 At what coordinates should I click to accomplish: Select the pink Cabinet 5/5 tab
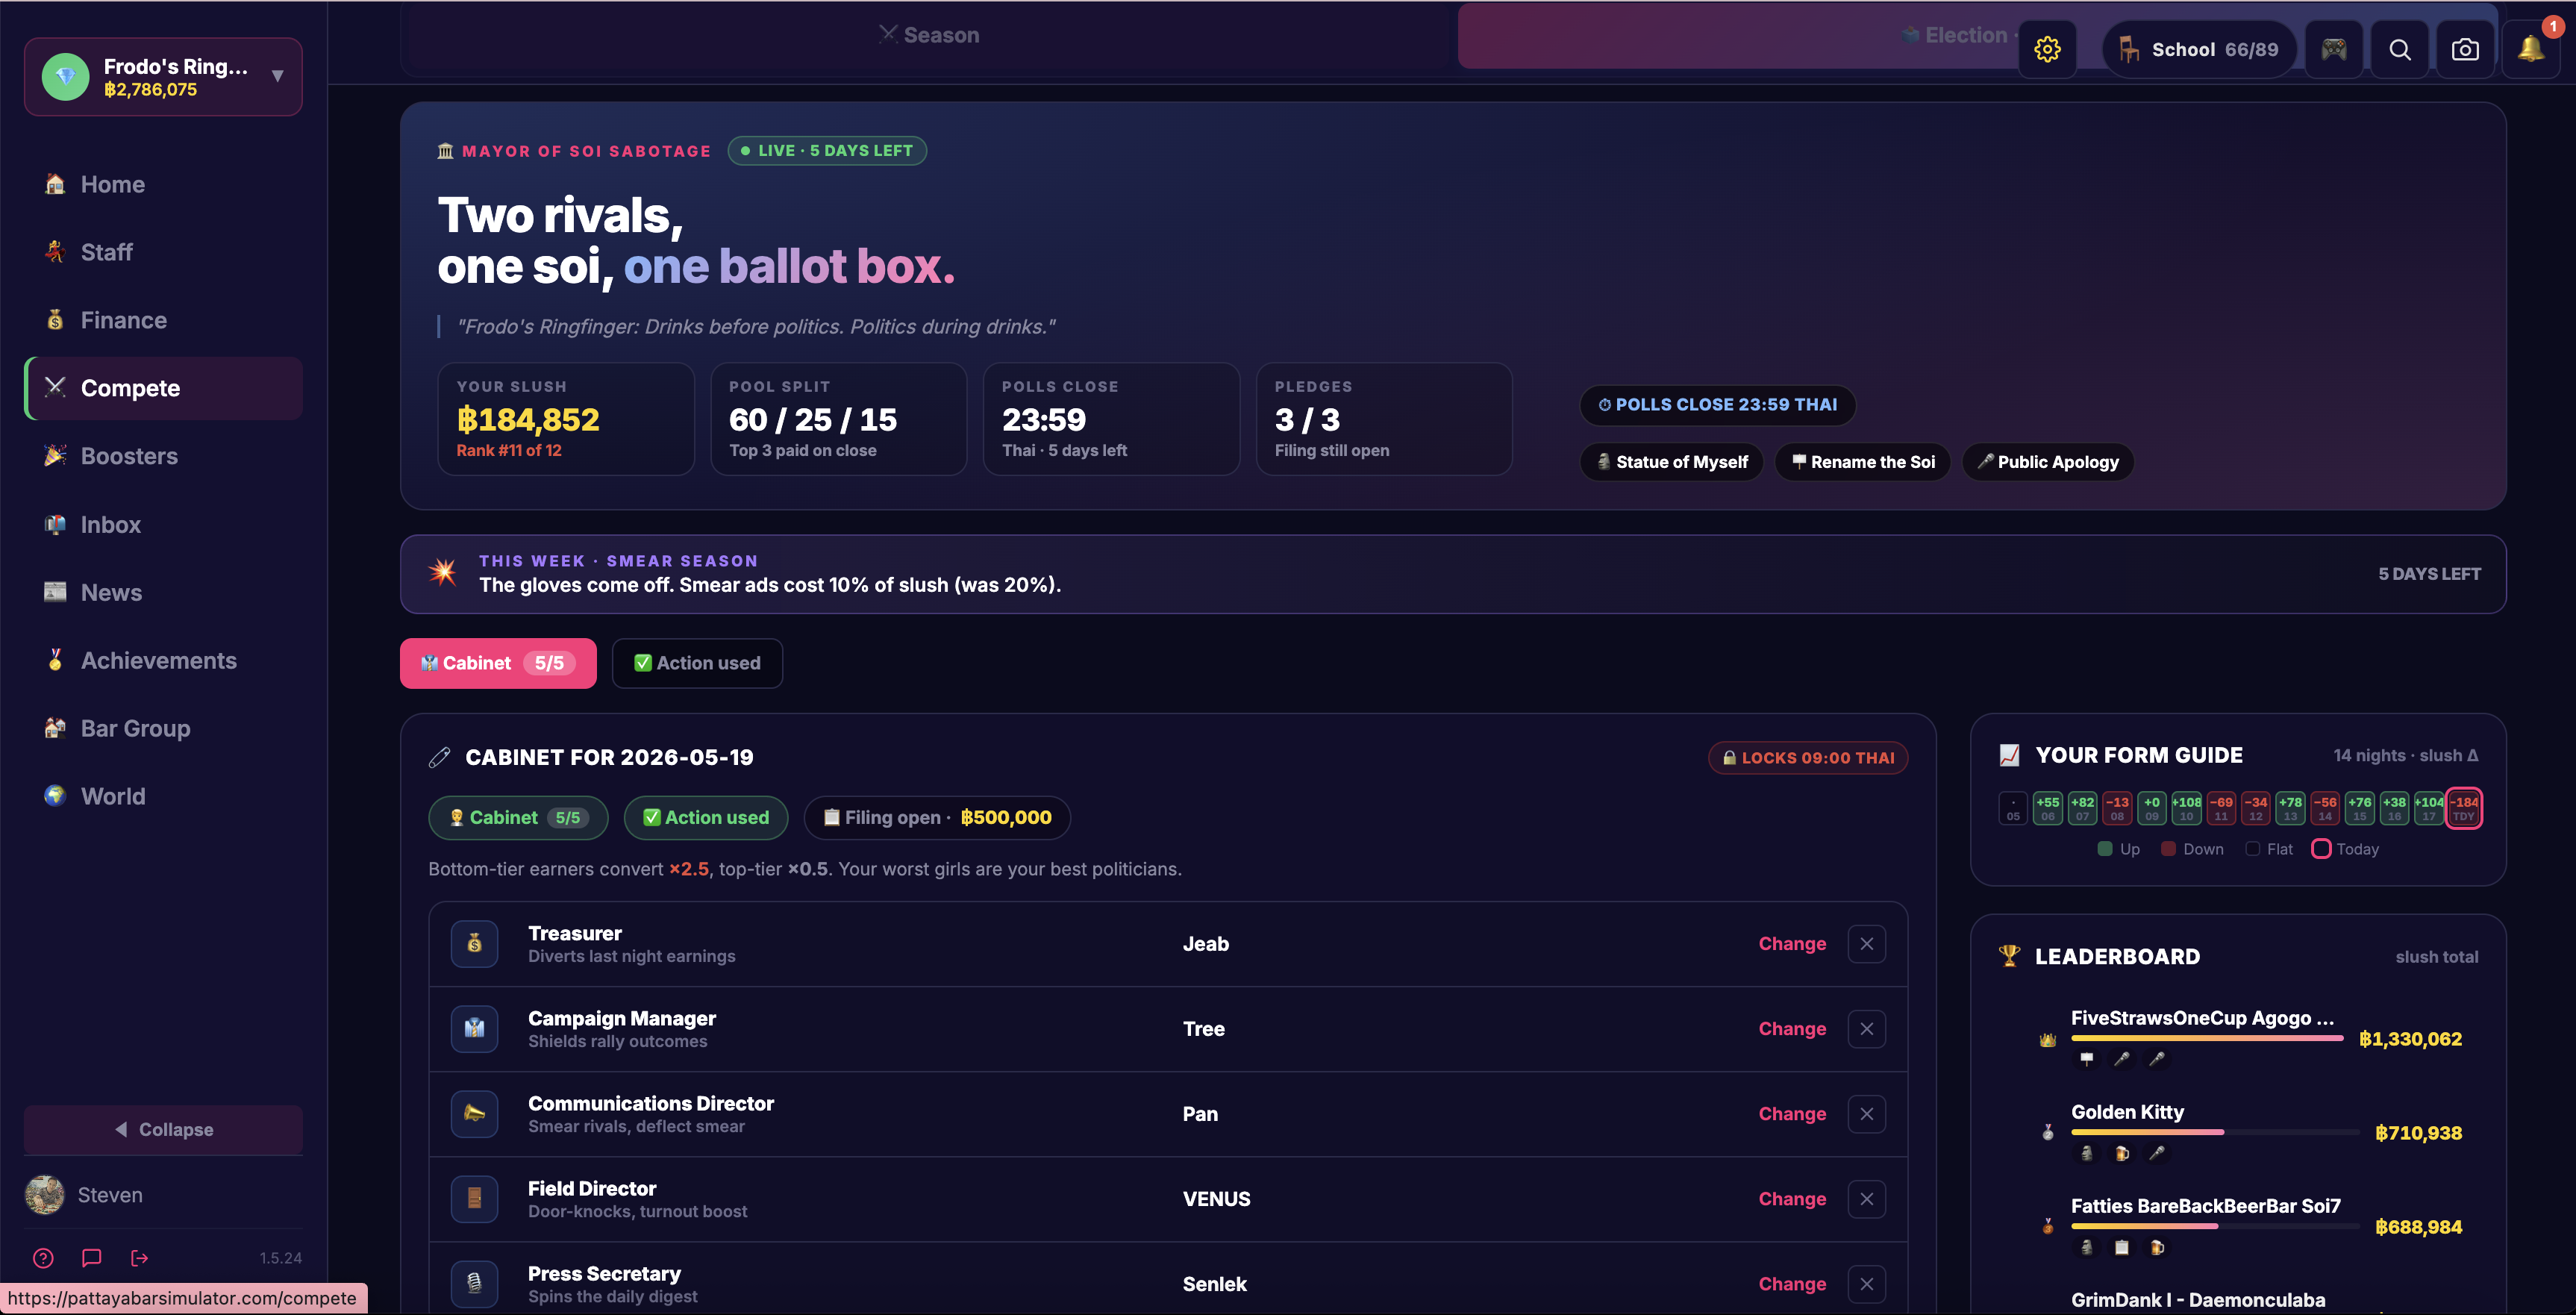click(498, 663)
